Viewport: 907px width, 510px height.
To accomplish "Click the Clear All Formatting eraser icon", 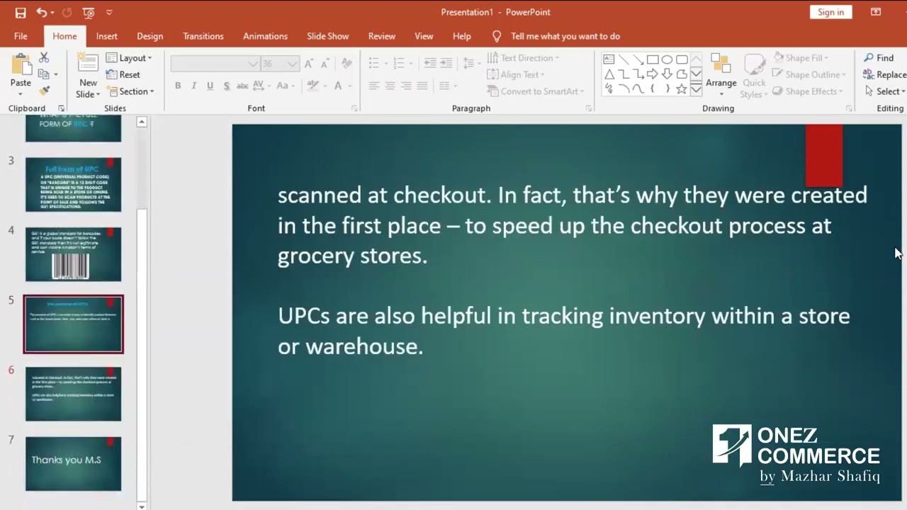I will [347, 64].
